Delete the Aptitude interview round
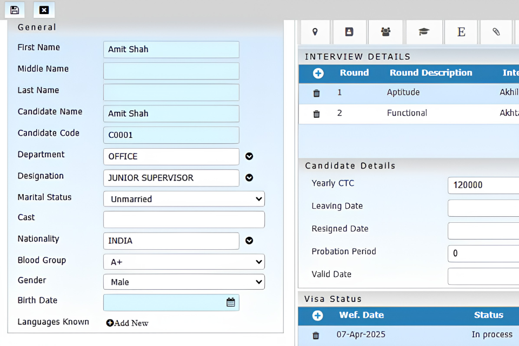 tap(316, 93)
